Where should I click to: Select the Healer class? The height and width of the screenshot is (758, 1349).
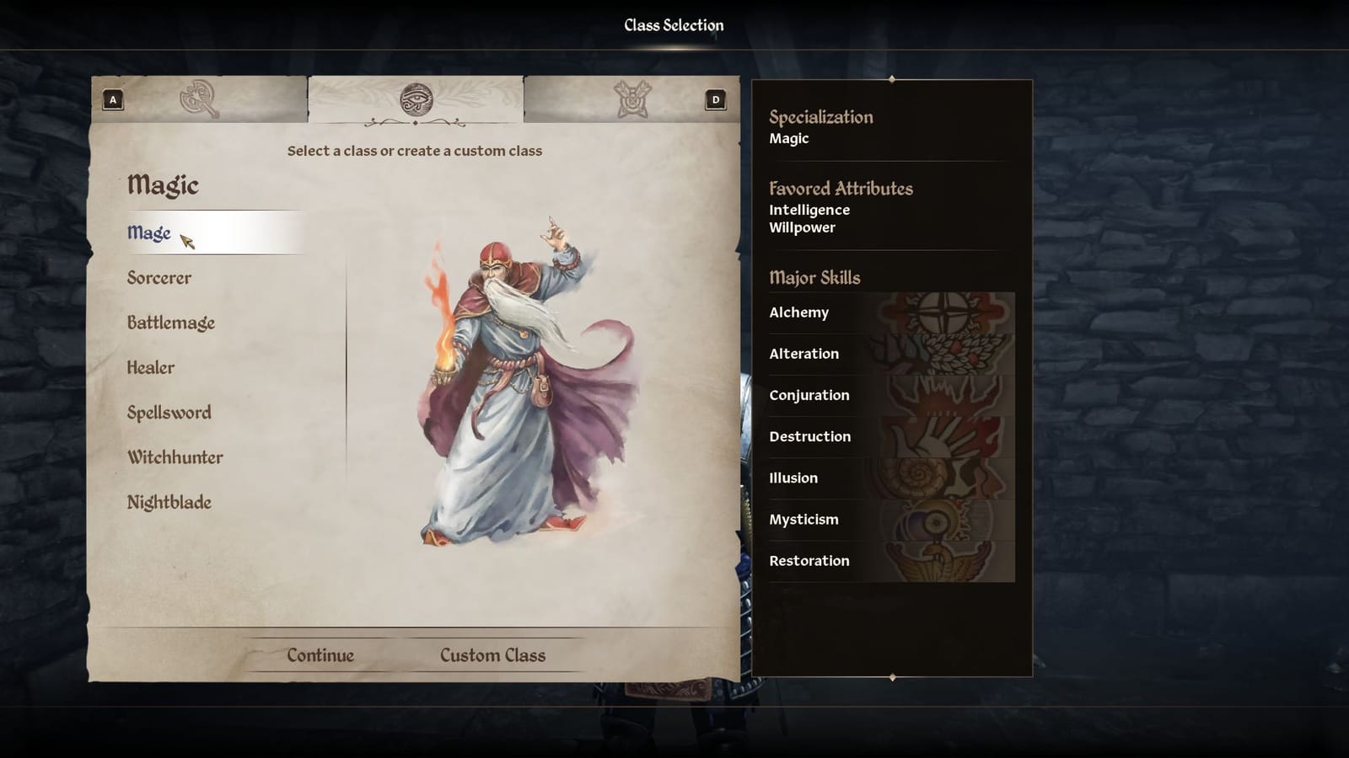(x=151, y=368)
